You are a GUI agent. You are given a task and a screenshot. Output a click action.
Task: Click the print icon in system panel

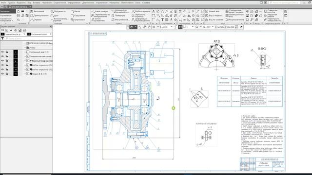(x=19, y=16)
